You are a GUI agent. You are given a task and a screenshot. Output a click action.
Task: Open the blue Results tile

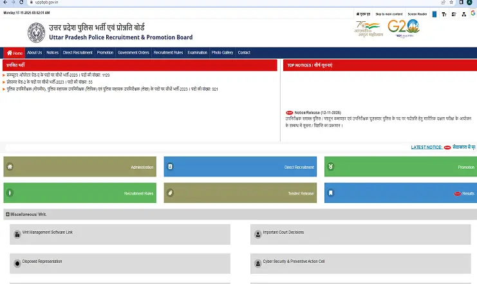click(x=400, y=193)
